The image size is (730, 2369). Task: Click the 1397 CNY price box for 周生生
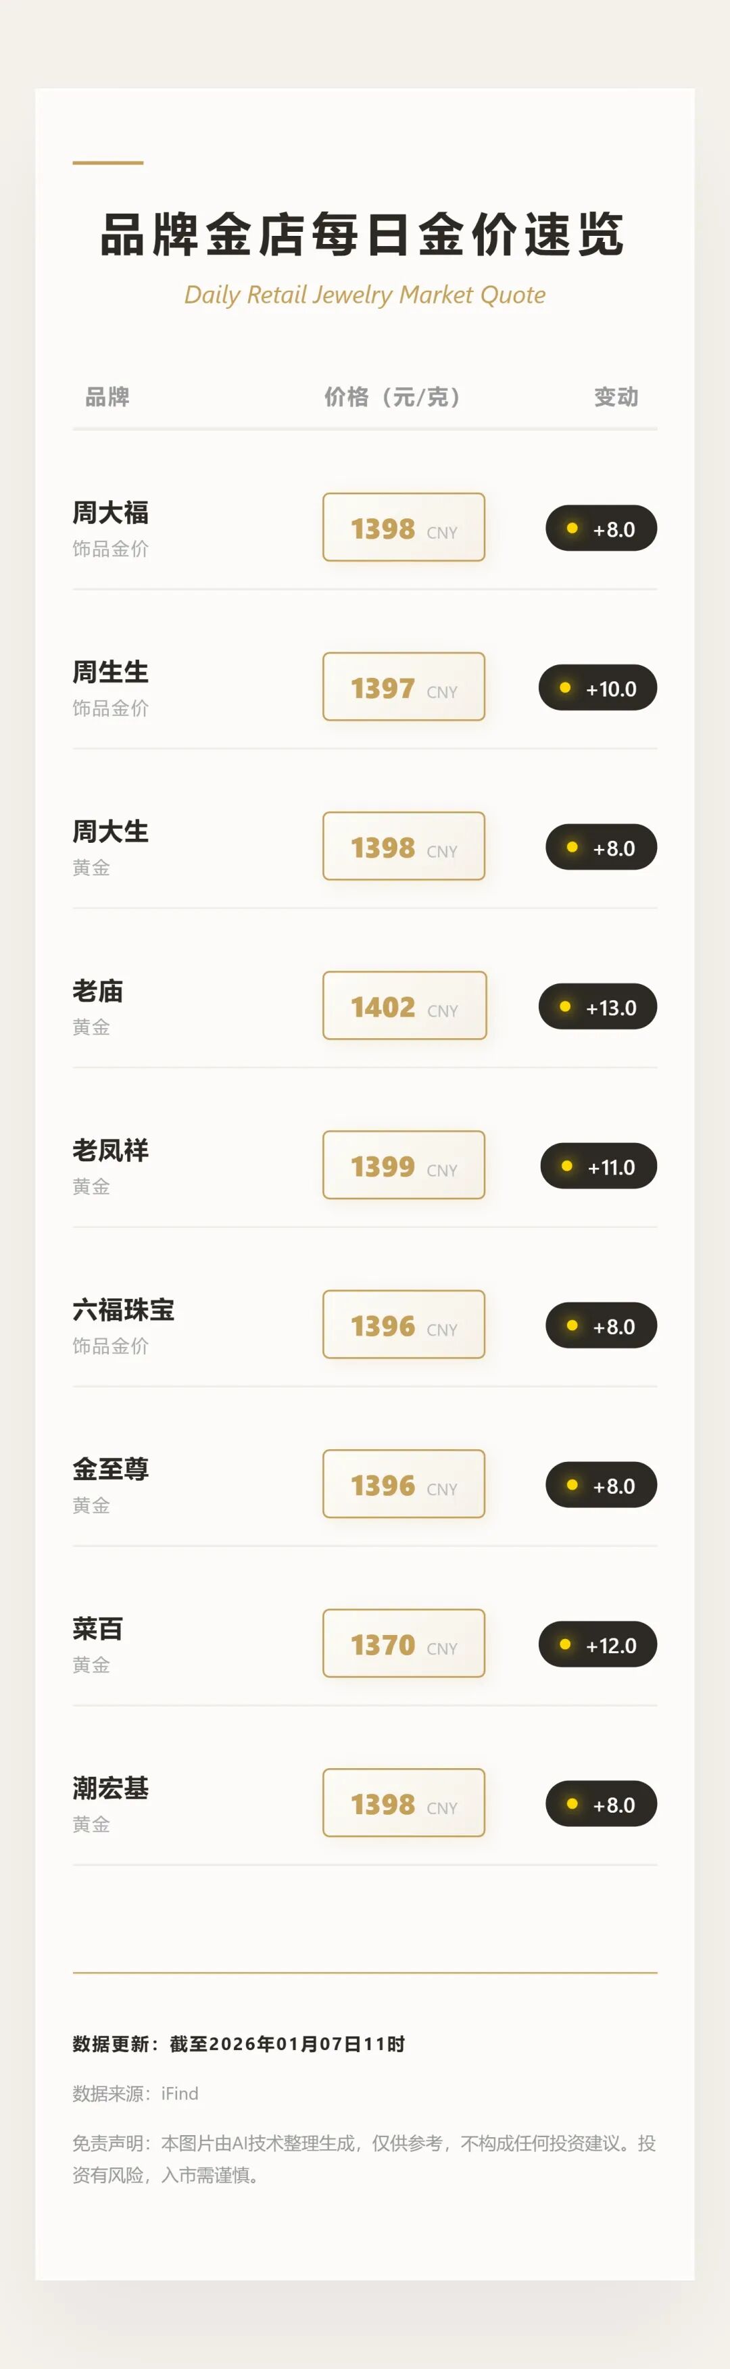404,687
